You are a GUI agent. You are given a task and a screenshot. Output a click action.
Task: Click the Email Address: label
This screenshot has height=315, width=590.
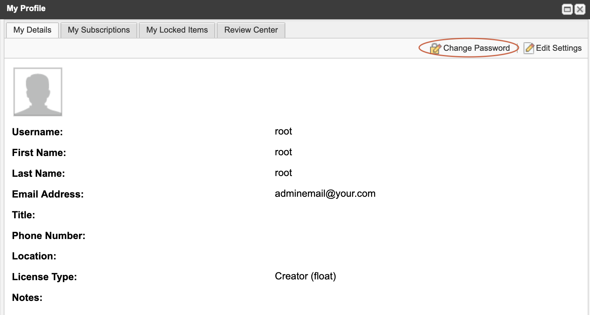48,194
